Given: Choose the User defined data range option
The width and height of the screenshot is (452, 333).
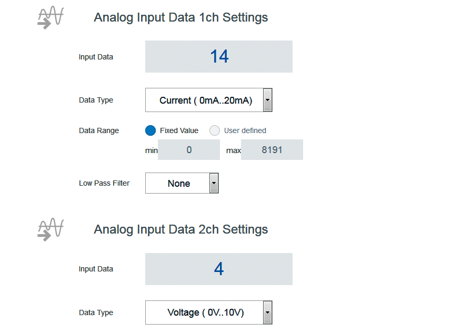Looking at the screenshot, I should click(215, 130).
